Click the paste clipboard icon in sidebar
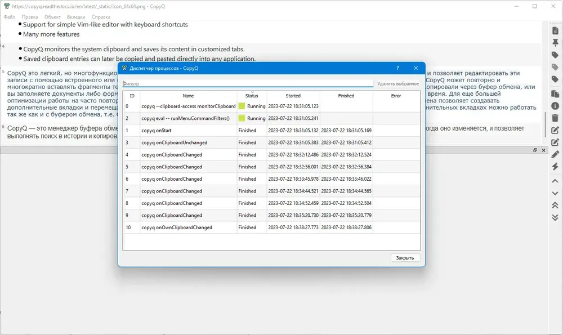 (555, 93)
